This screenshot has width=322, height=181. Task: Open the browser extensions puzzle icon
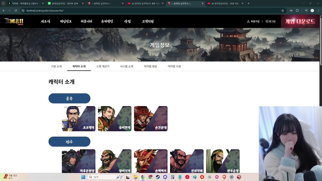tap(297, 11)
